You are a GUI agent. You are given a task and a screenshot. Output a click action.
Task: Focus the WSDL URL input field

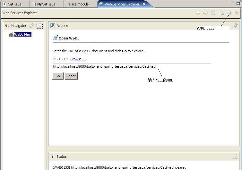click(x=132, y=66)
